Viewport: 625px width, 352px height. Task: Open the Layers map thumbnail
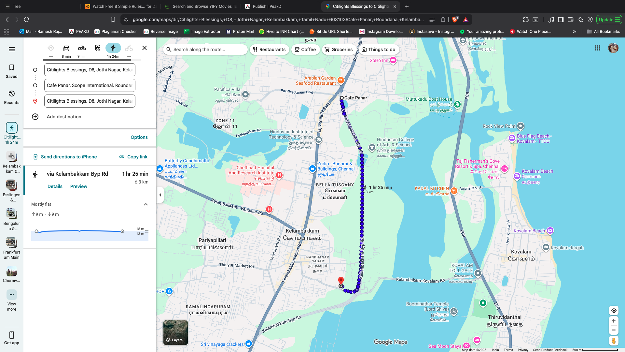175,332
